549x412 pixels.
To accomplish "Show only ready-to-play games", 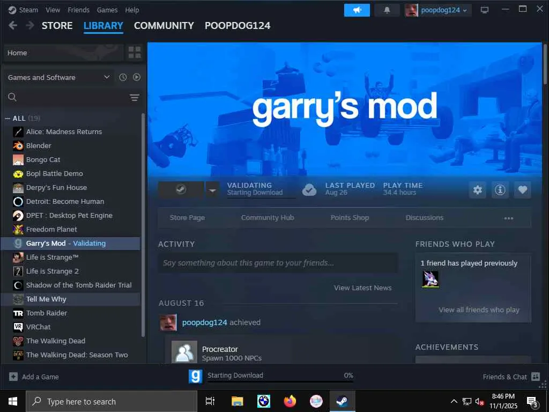I will [x=137, y=77].
